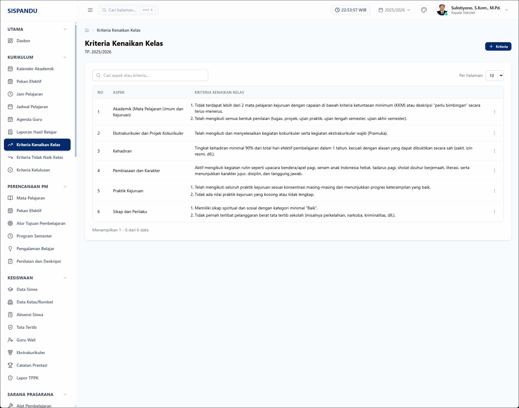Click the Cari aspek atau kriteria field
Image resolution: width=519 pixels, height=408 pixels.
[x=150, y=75]
